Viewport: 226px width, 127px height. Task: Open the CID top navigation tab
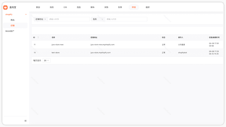[x=65, y=7]
